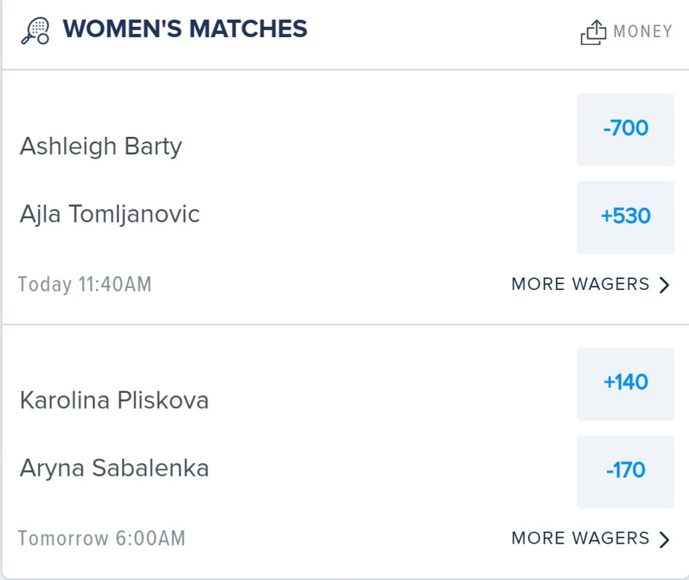The image size is (689, 580).
Task: Click Women's Matches heading
Action: 185,29
